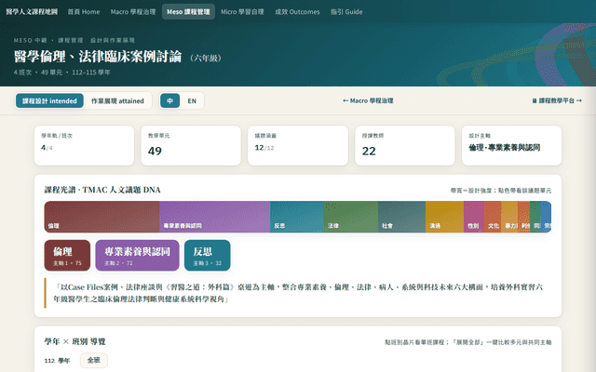Open the 課程教學平台 → link

pos(557,100)
